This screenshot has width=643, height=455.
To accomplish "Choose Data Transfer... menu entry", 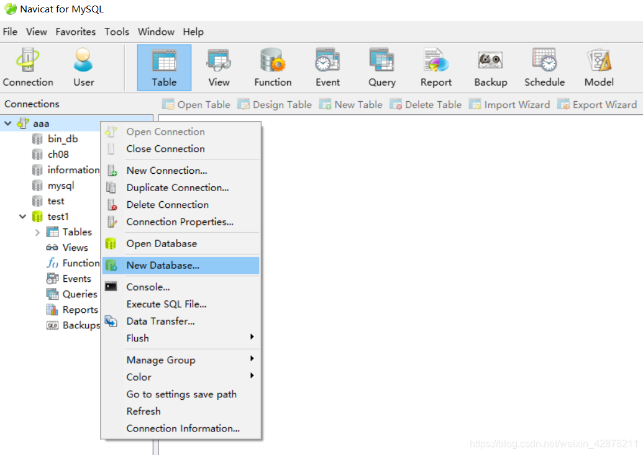I will coord(181,322).
